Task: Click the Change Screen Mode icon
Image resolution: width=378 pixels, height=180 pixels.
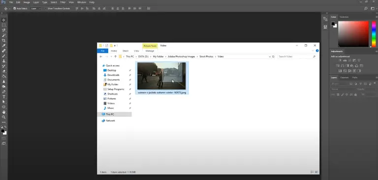Action: coord(3,144)
